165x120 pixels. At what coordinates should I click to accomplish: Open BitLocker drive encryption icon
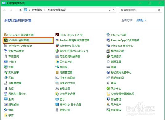click(x=6, y=35)
